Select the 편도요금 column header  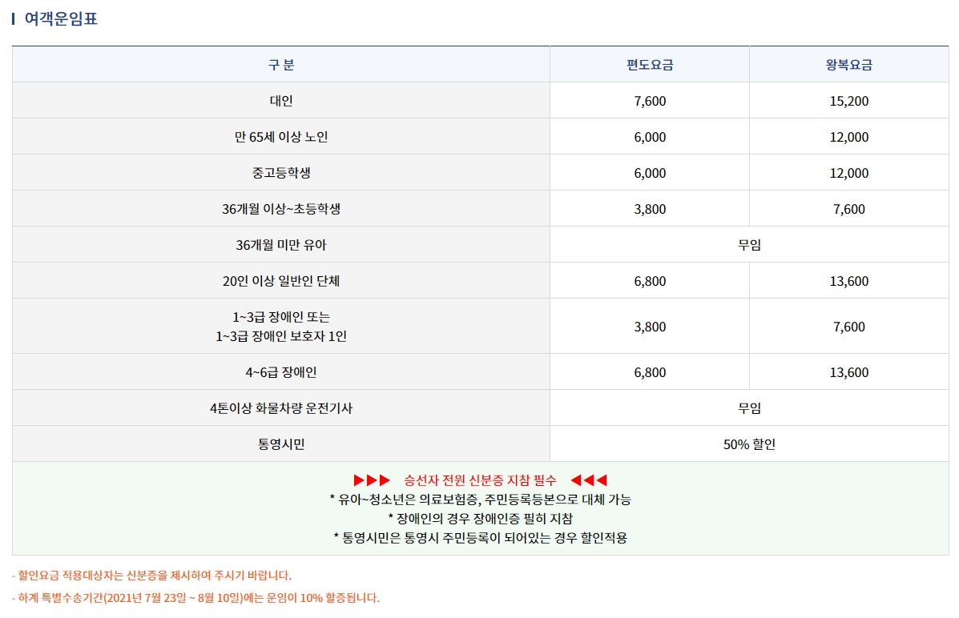pos(648,65)
